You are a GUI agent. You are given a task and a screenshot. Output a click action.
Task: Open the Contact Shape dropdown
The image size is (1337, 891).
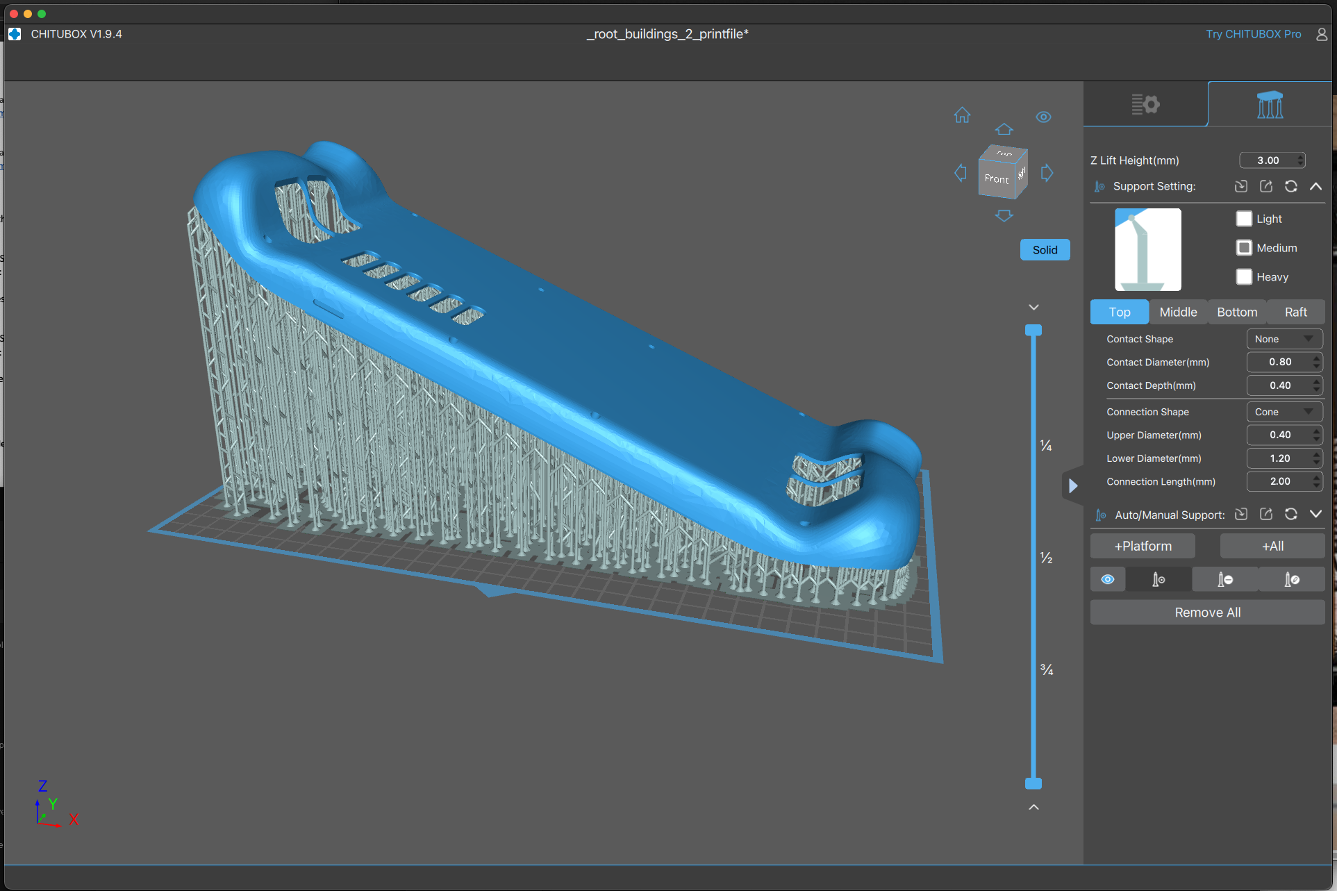[x=1284, y=339]
